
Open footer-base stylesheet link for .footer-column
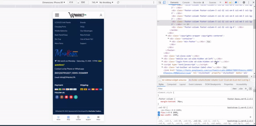pos(240,99)
